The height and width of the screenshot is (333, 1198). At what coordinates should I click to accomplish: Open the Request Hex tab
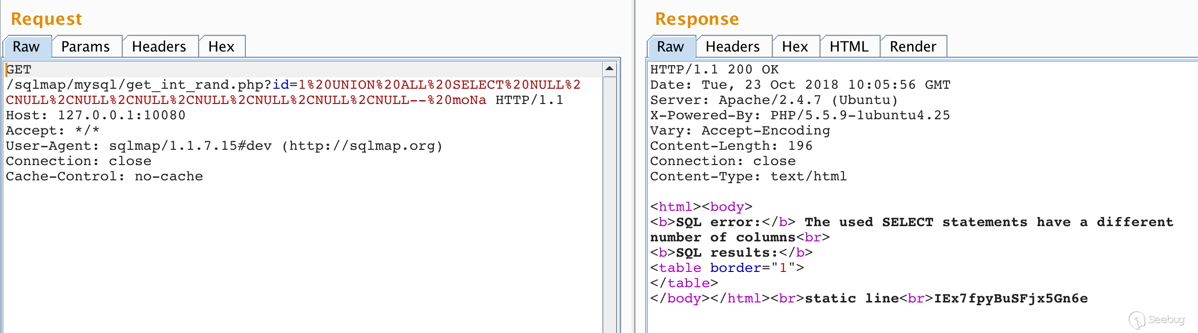point(222,46)
